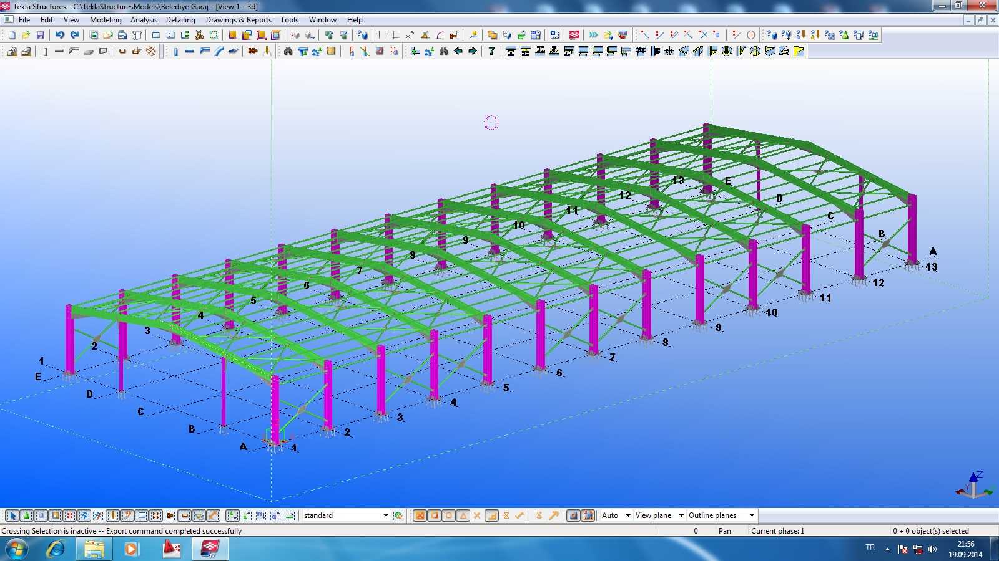Click the New model icon
Image resolution: width=999 pixels, height=561 pixels.
pyautogui.click(x=11, y=35)
